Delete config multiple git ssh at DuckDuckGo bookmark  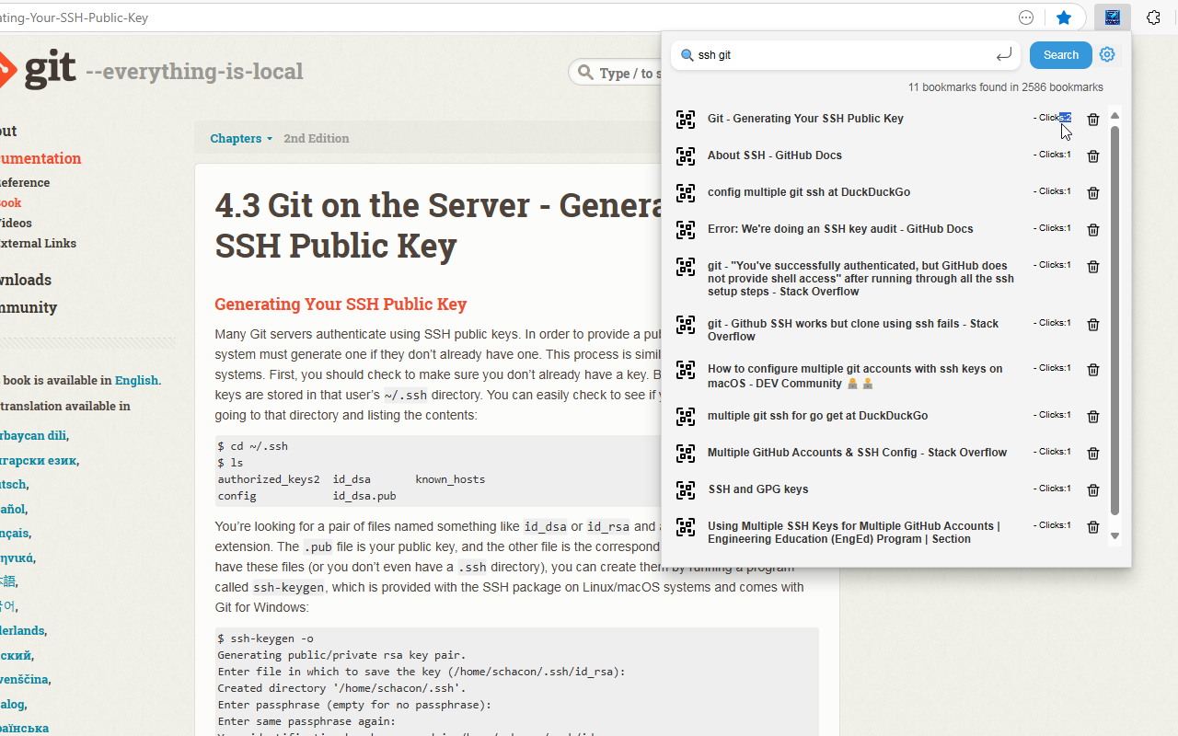pyautogui.click(x=1093, y=193)
